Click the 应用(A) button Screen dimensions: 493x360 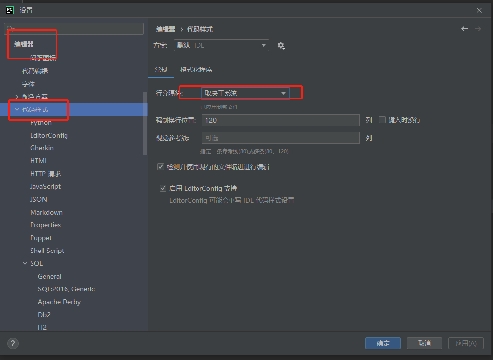point(465,343)
